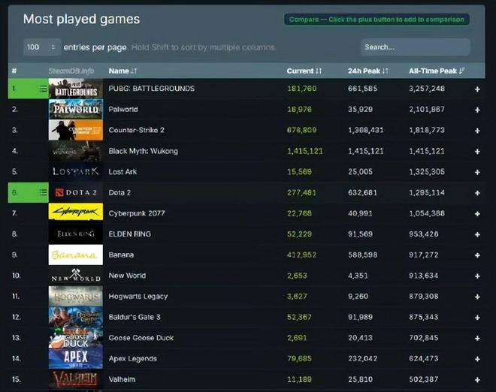Click the plus icon for PUBG: BATTLEGROUNDS row
496x392 pixels.
coord(477,89)
